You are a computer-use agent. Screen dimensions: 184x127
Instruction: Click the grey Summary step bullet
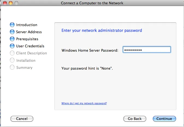click(x=12, y=67)
